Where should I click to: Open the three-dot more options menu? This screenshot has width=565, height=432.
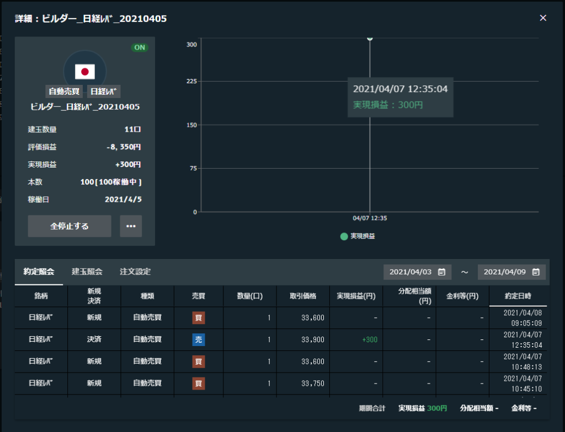coord(131,226)
